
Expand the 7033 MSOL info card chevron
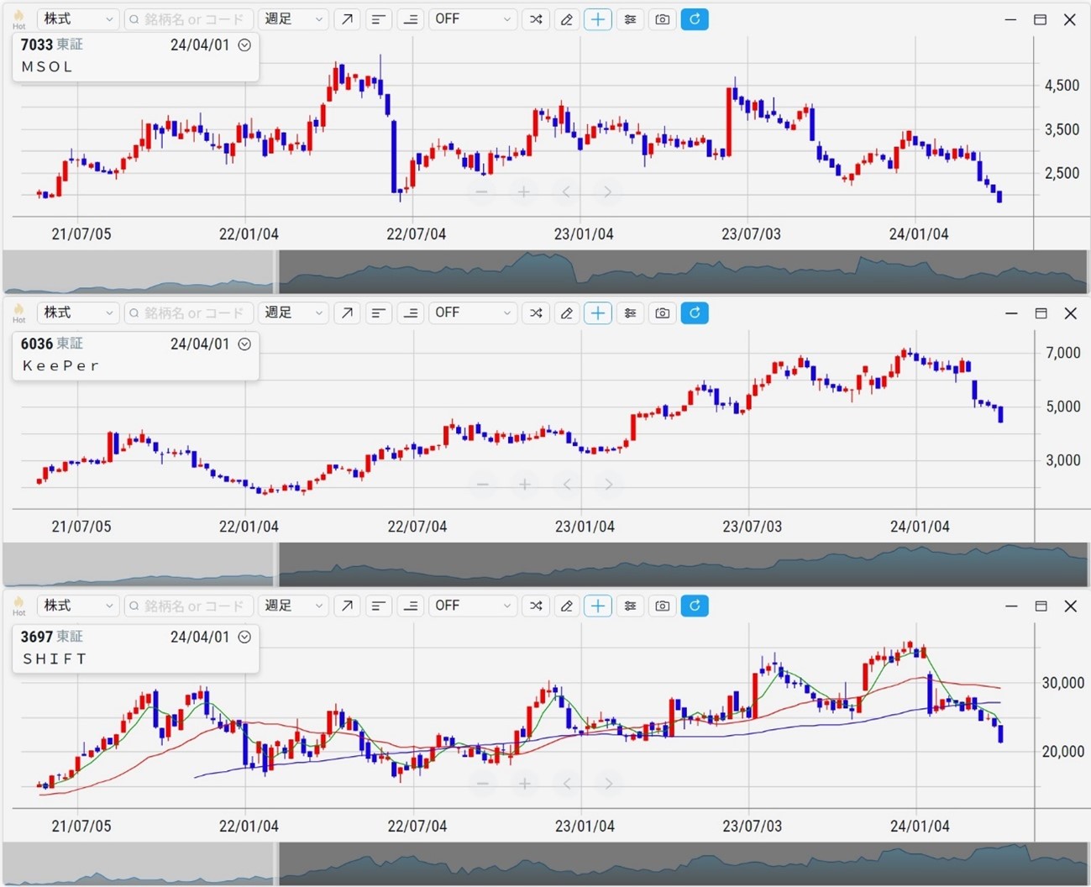point(244,45)
